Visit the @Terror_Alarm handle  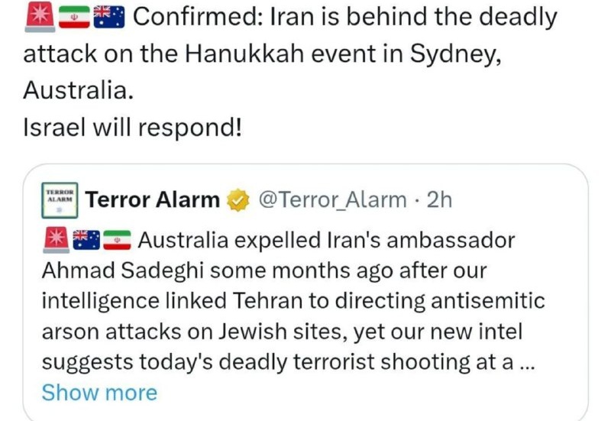(333, 201)
